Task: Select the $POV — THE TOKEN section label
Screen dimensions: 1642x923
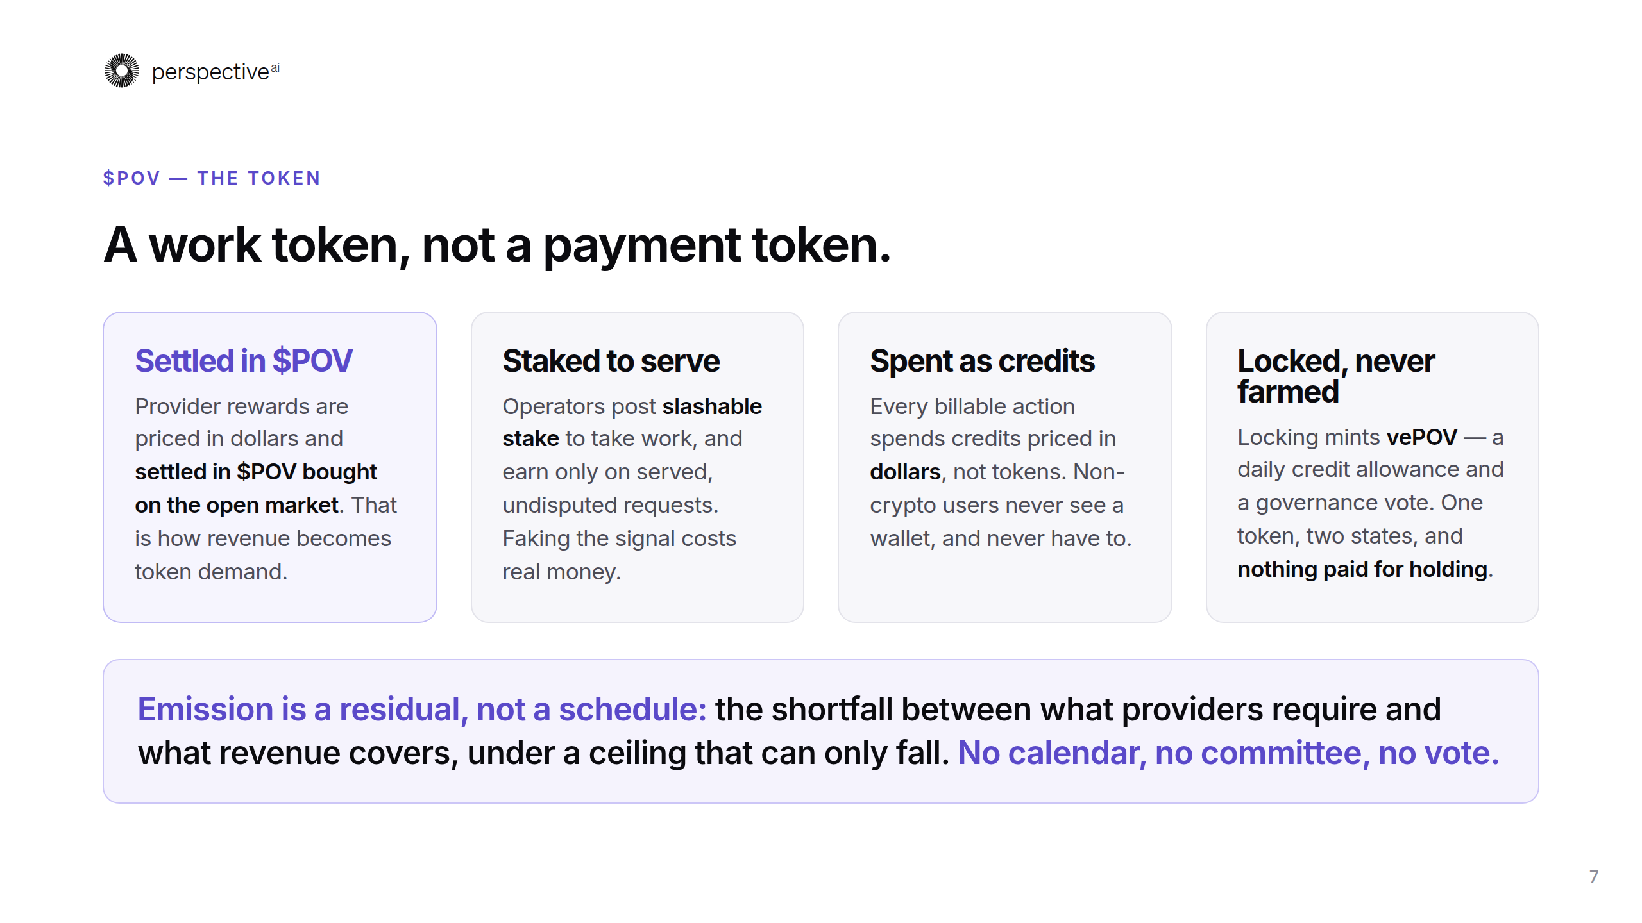Action: [x=212, y=178]
